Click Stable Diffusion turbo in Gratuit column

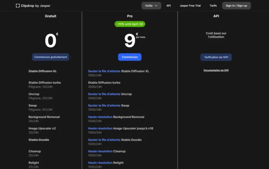[45, 83]
